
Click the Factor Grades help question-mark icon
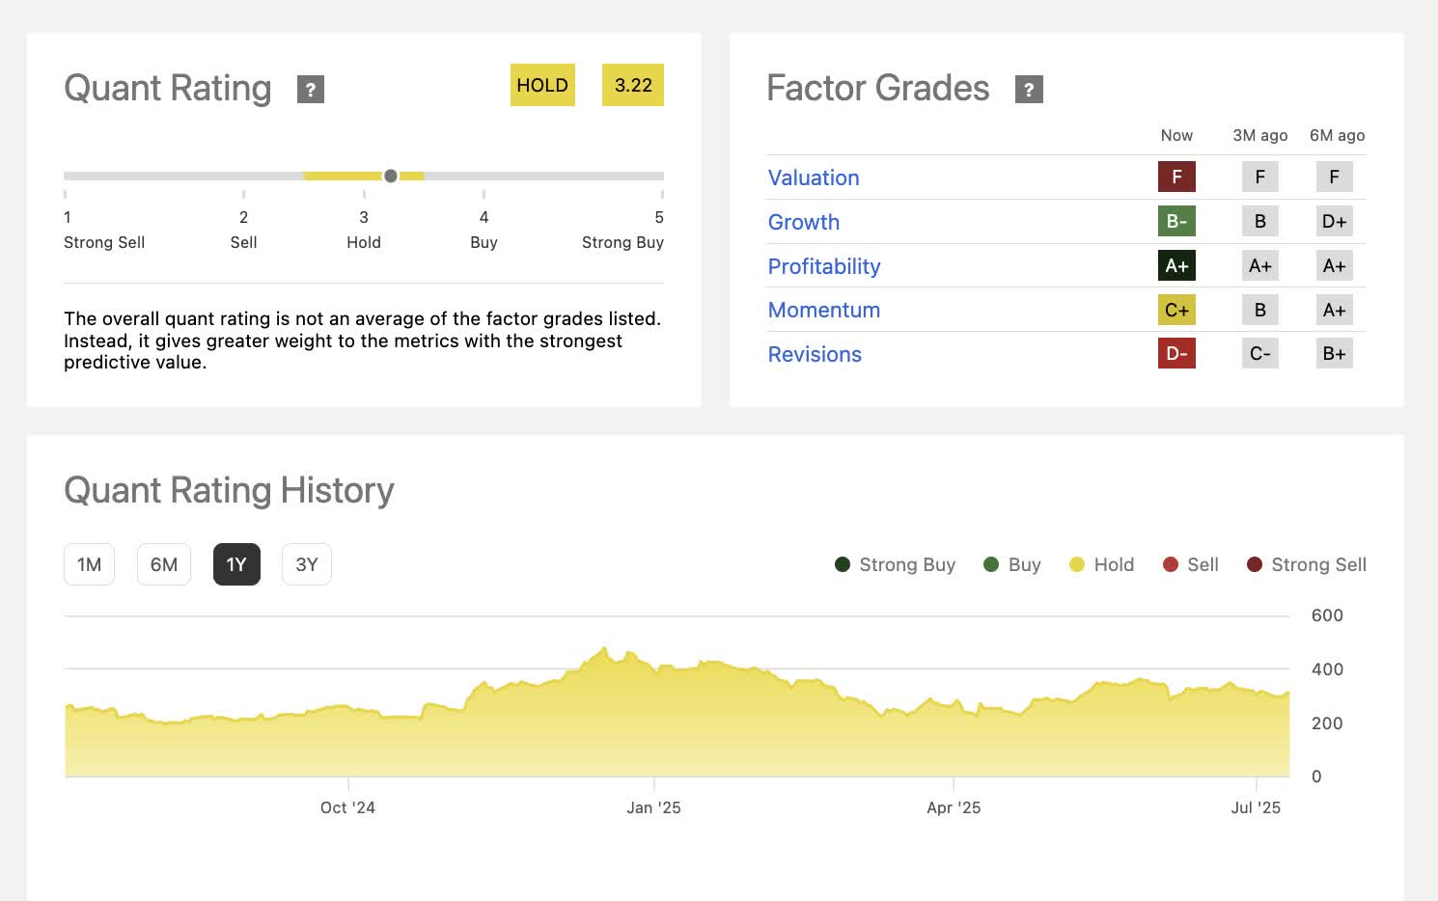(x=1029, y=90)
